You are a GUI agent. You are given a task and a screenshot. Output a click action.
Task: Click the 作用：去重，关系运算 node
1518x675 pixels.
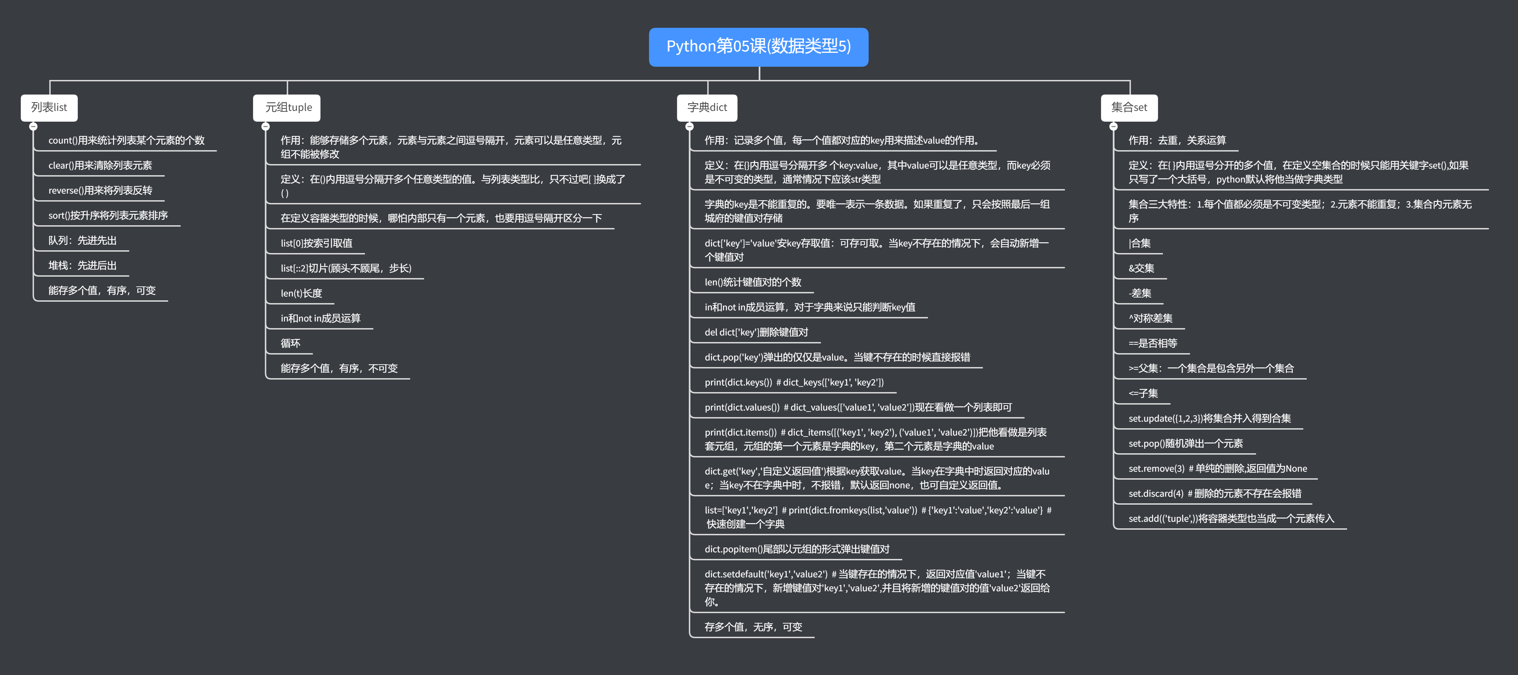coord(1177,140)
